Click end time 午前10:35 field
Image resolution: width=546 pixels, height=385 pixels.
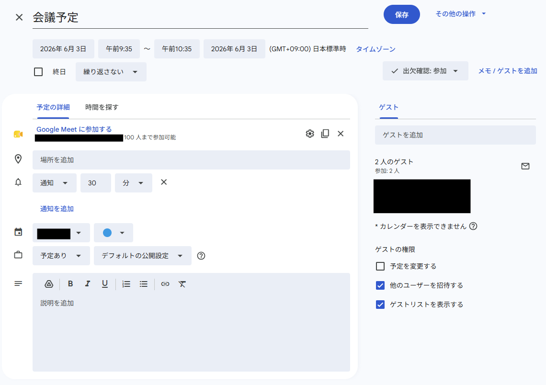point(177,49)
